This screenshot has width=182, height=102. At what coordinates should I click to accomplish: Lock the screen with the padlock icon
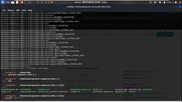point(176,2)
